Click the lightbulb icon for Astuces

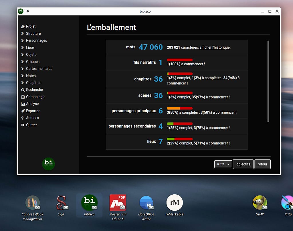[23, 118]
